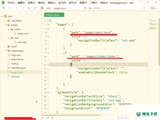Click pages.json in the breadcrumb path

[x=60, y=8]
